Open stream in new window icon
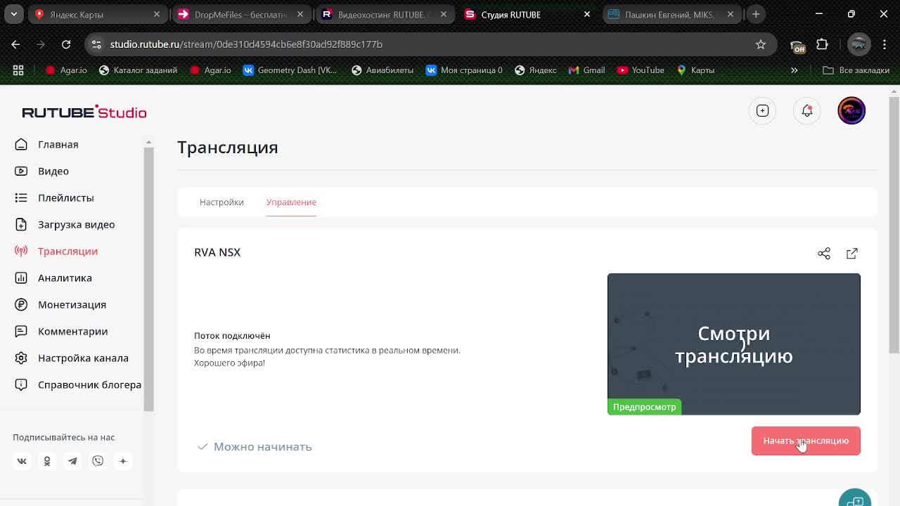900x506 pixels. [x=852, y=253]
